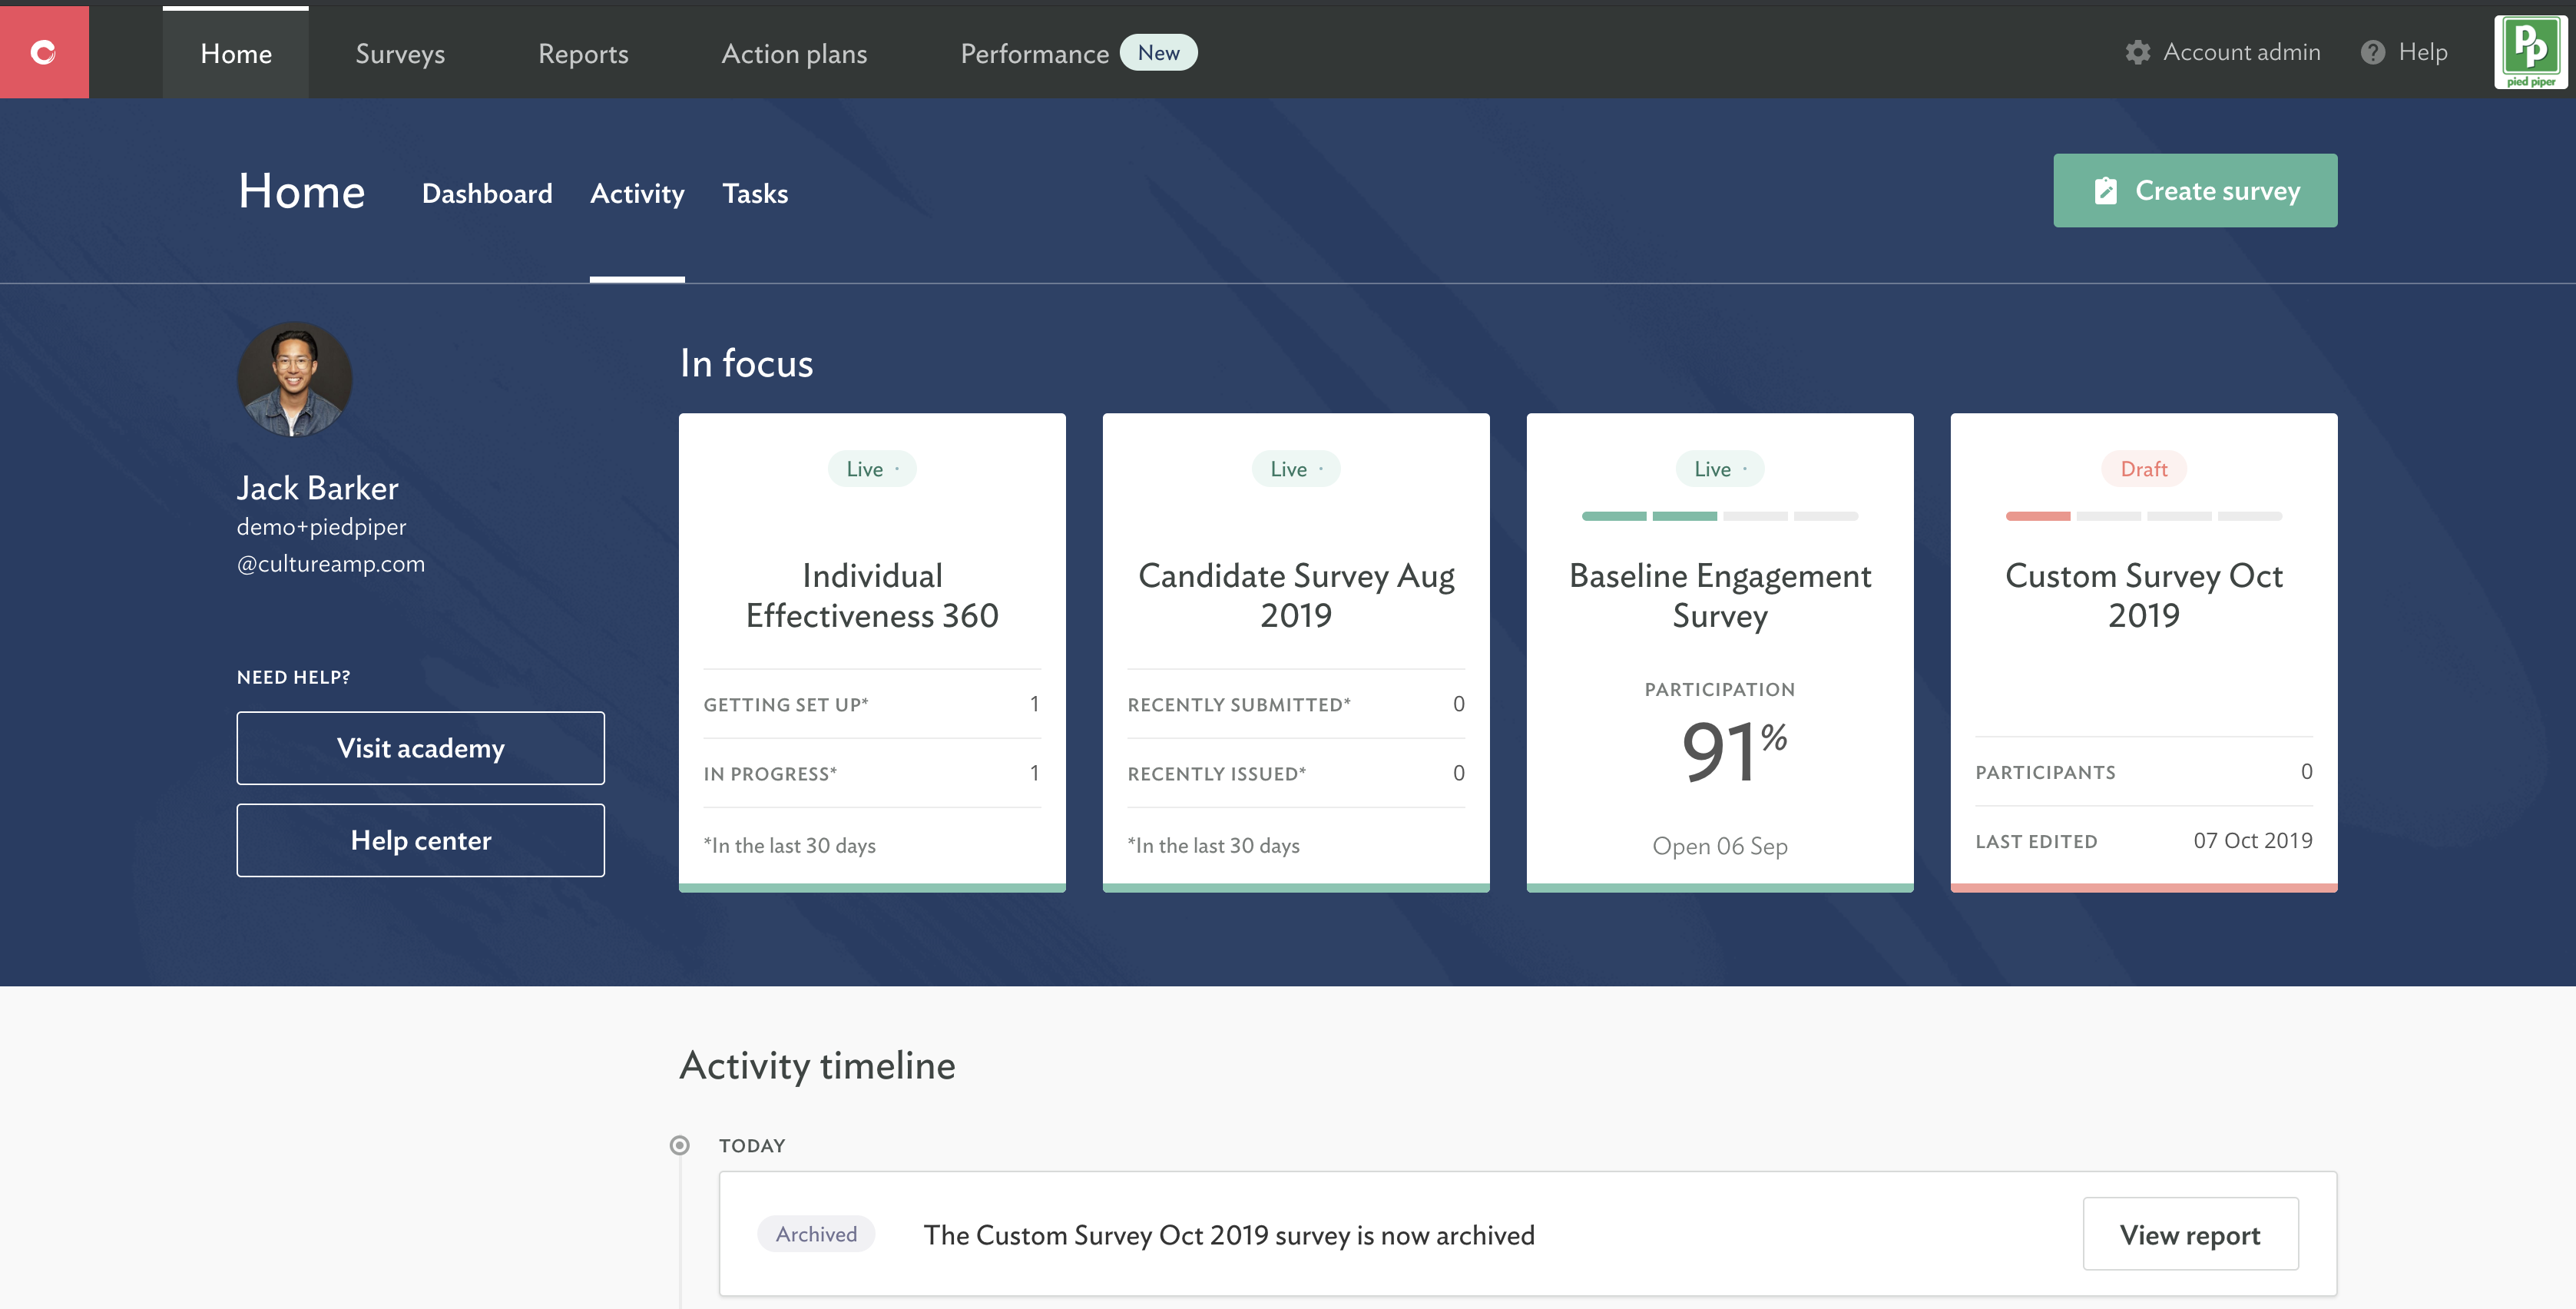Open the Candidate Survey Aug 2019 card
This screenshot has height=1309, width=2576.
[1295, 595]
